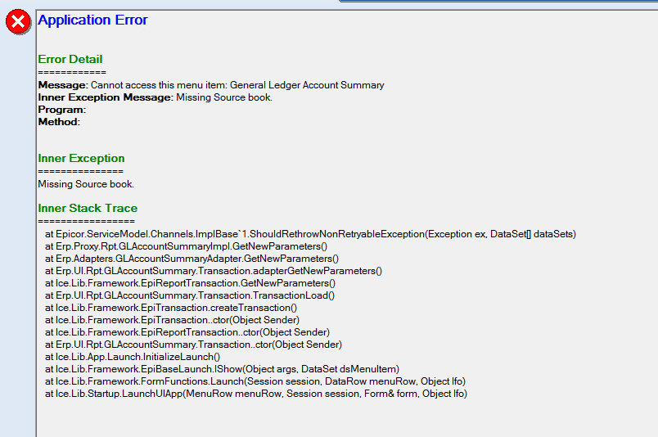The height and width of the screenshot is (437, 658).
Task: Select the Error Detail heading
Action: tap(70, 59)
